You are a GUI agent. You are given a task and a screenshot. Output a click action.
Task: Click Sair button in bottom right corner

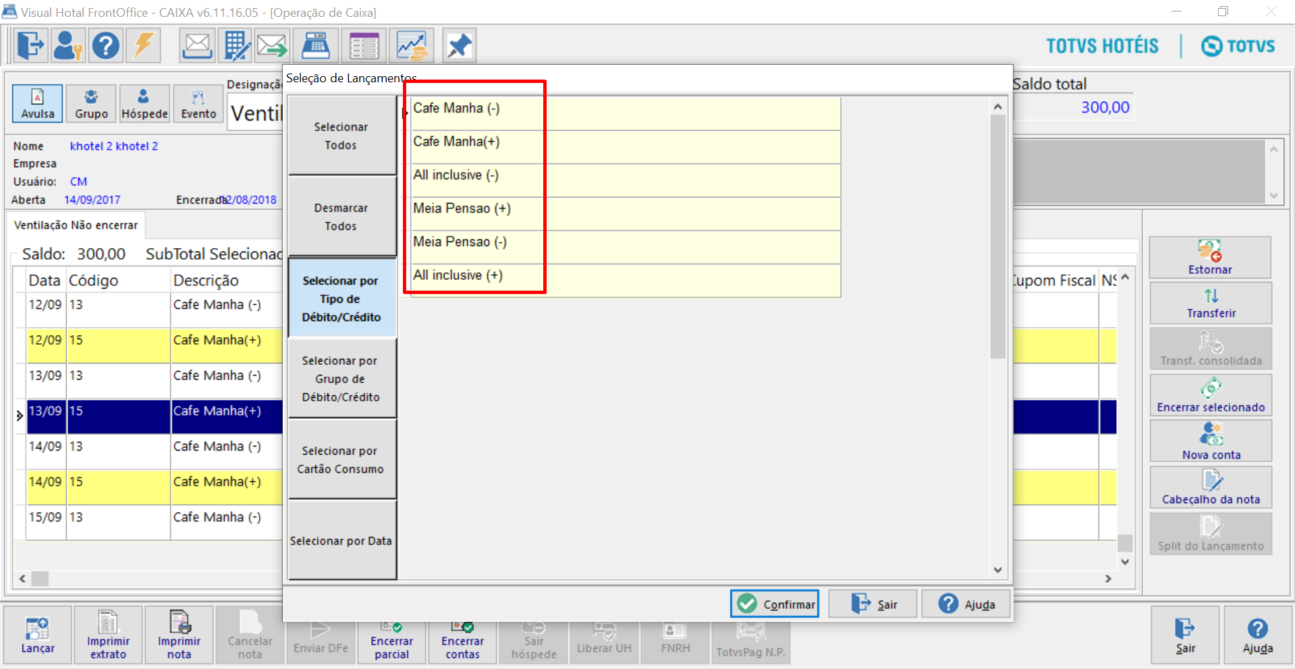pos(1185,635)
